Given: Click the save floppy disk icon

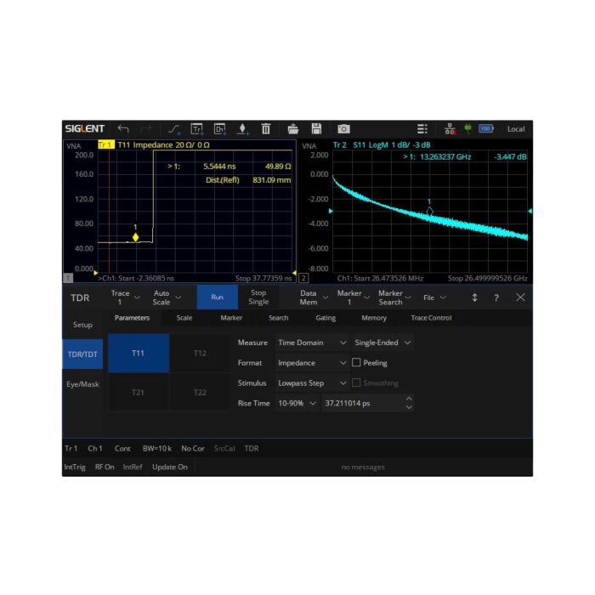Looking at the screenshot, I should point(316,129).
